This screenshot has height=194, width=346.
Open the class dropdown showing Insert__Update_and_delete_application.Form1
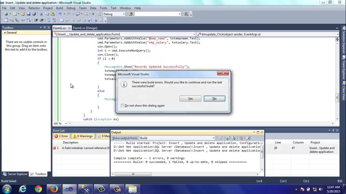[x=194, y=34]
